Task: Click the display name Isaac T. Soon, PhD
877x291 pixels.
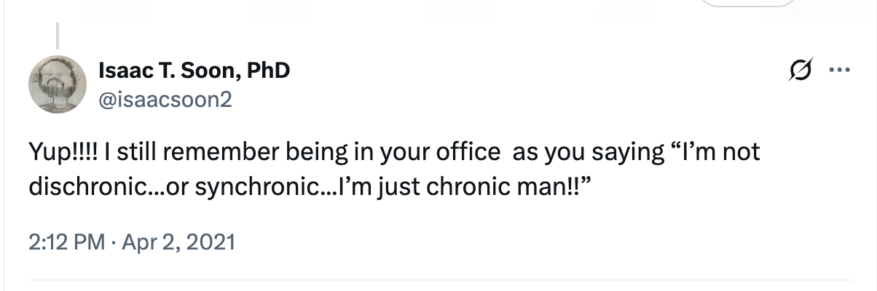Action: (x=194, y=71)
